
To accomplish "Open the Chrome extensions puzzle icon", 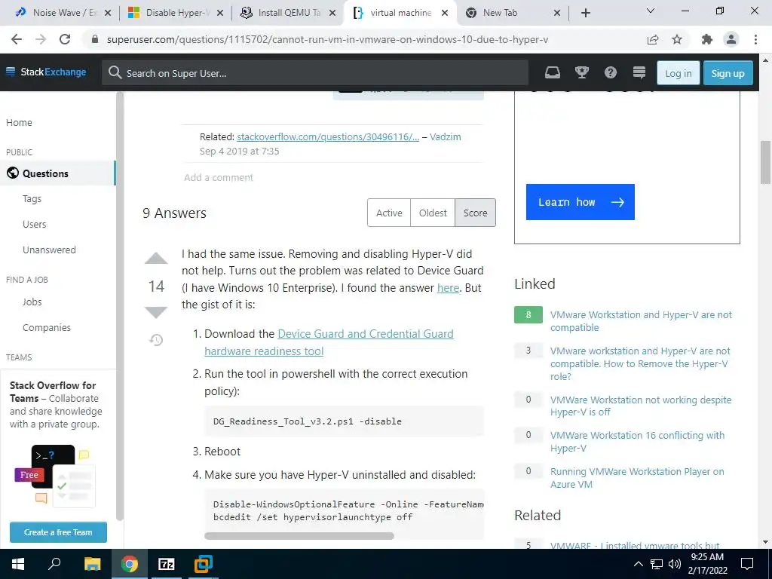I will 706,39.
